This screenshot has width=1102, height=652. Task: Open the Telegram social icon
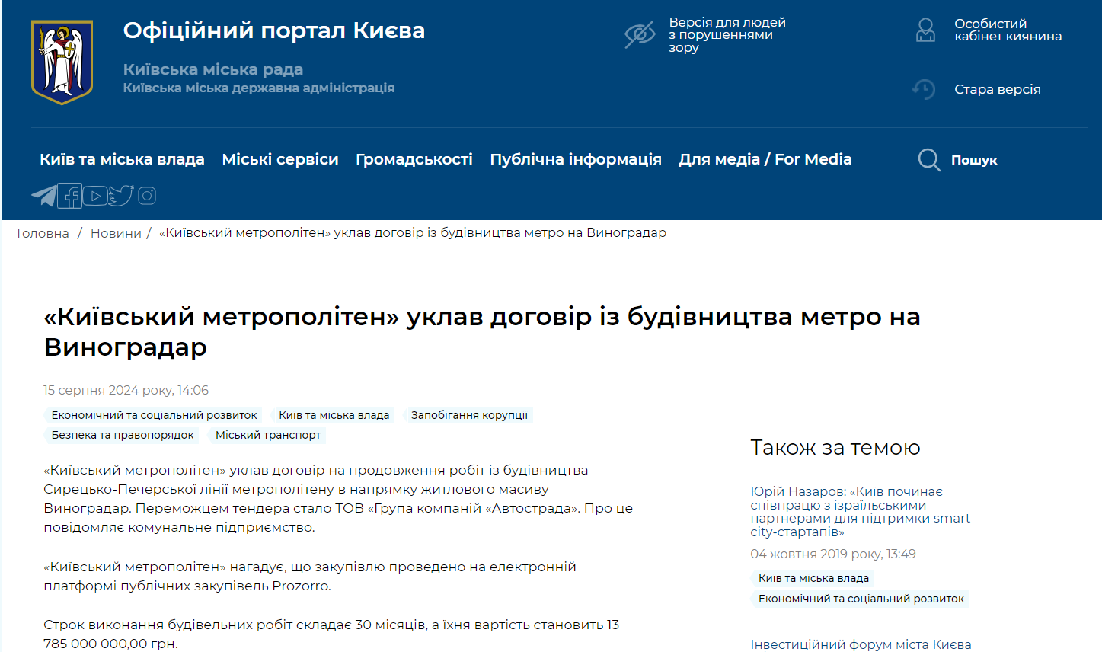click(44, 196)
